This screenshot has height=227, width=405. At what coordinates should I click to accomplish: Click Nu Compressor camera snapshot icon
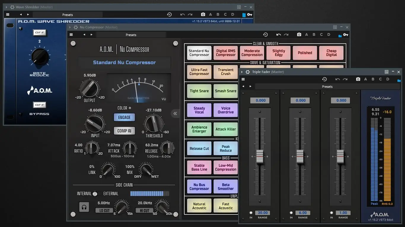(299, 35)
